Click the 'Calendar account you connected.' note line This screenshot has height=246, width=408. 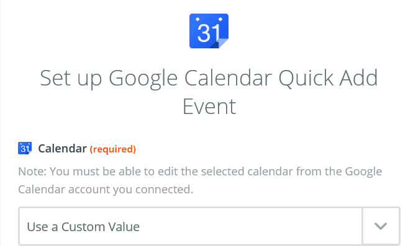tap(106, 190)
